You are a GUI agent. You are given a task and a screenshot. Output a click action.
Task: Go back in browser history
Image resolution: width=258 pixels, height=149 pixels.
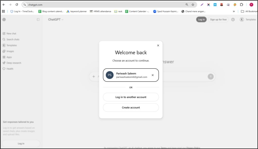pyautogui.click(x=4, y=5)
